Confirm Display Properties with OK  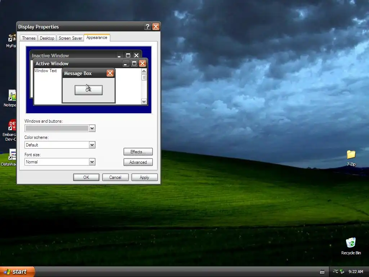tap(86, 177)
